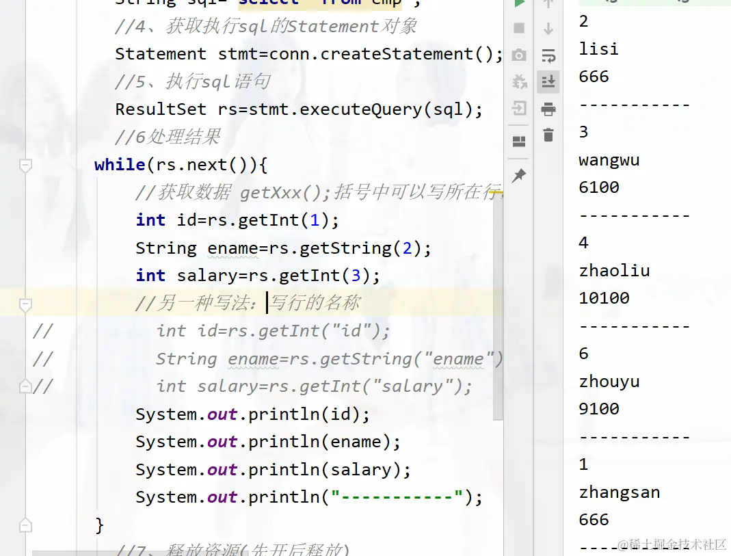731x556 pixels.
Task: Print the console output with the printer icon
Action: coord(548,109)
